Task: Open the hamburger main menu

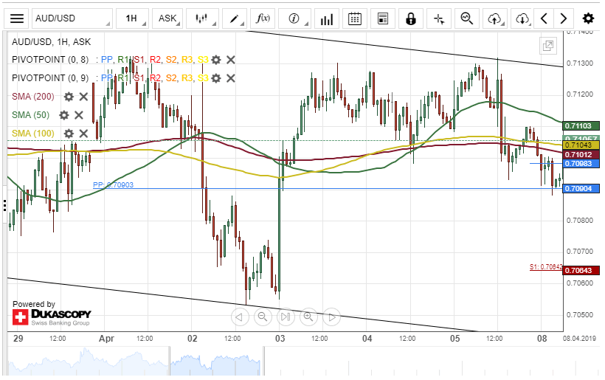Action: coord(18,18)
